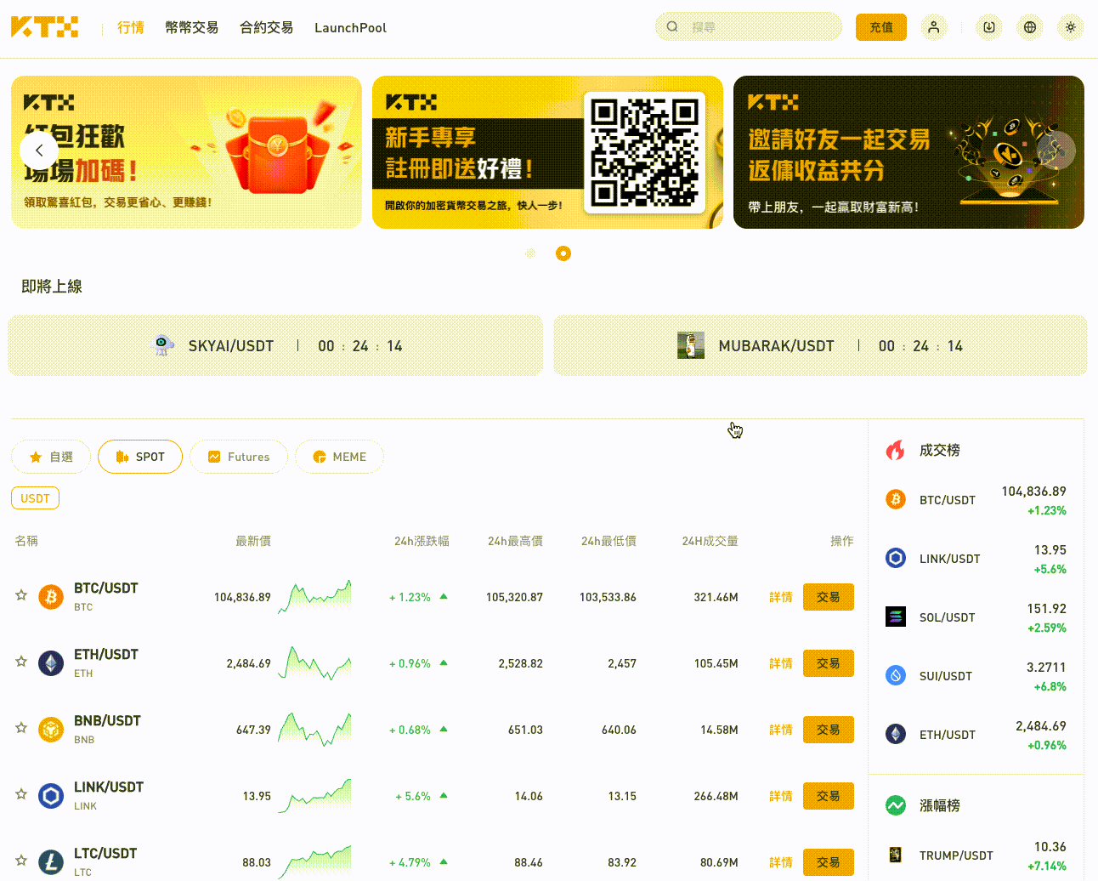Click the SOL icon in volume ranking
Image resolution: width=1098 pixels, height=881 pixels.
click(x=896, y=617)
